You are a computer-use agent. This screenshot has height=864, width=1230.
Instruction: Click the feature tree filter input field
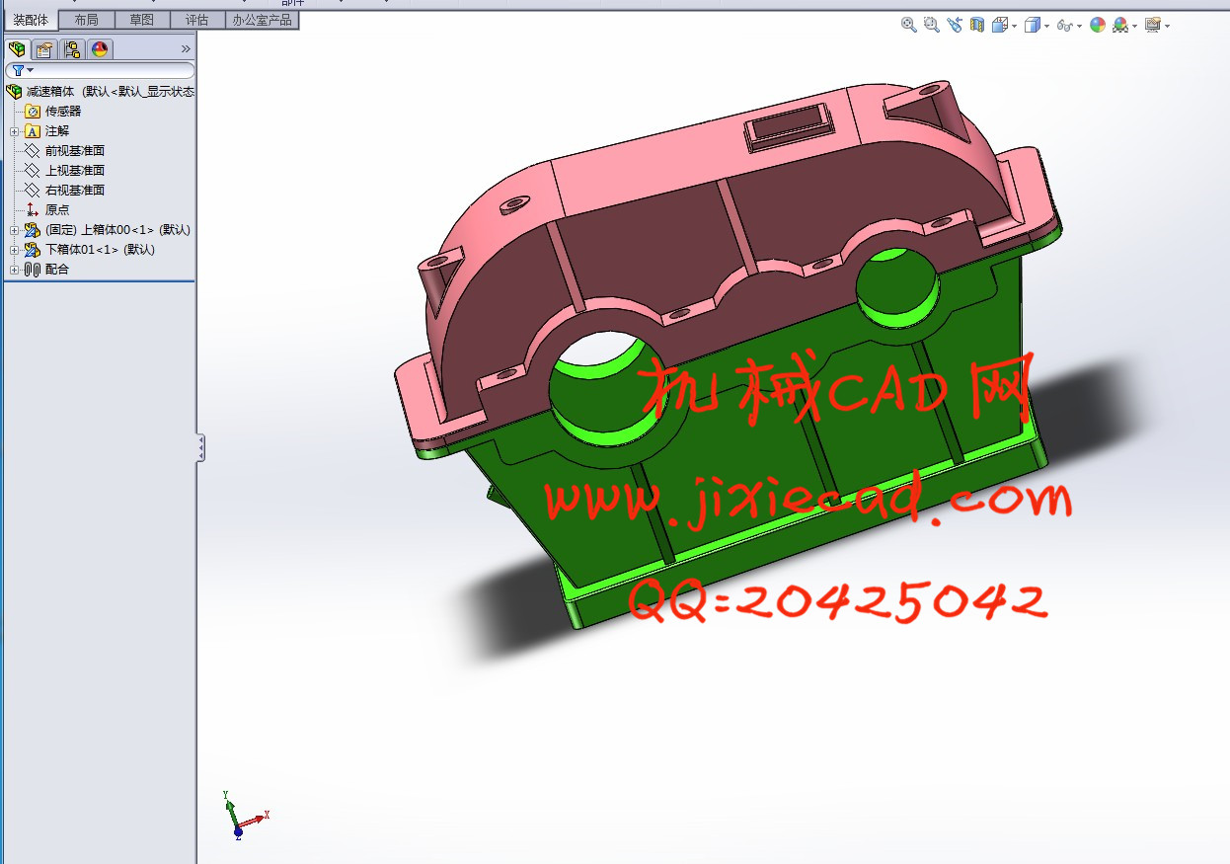pyautogui.click(x=109, y=70)
